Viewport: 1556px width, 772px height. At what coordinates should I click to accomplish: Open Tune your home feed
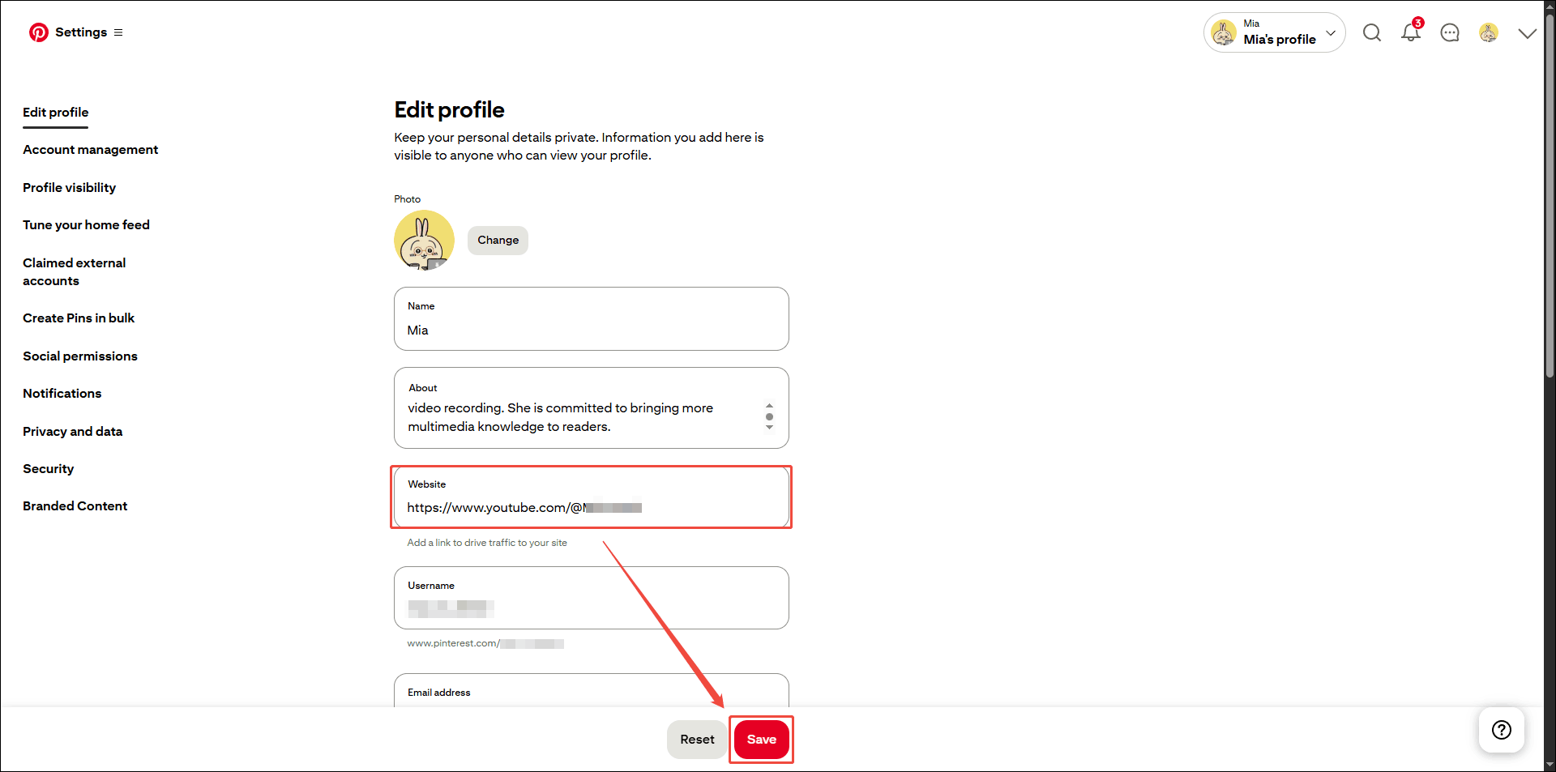pyautogui.click(x=86, y=225)
